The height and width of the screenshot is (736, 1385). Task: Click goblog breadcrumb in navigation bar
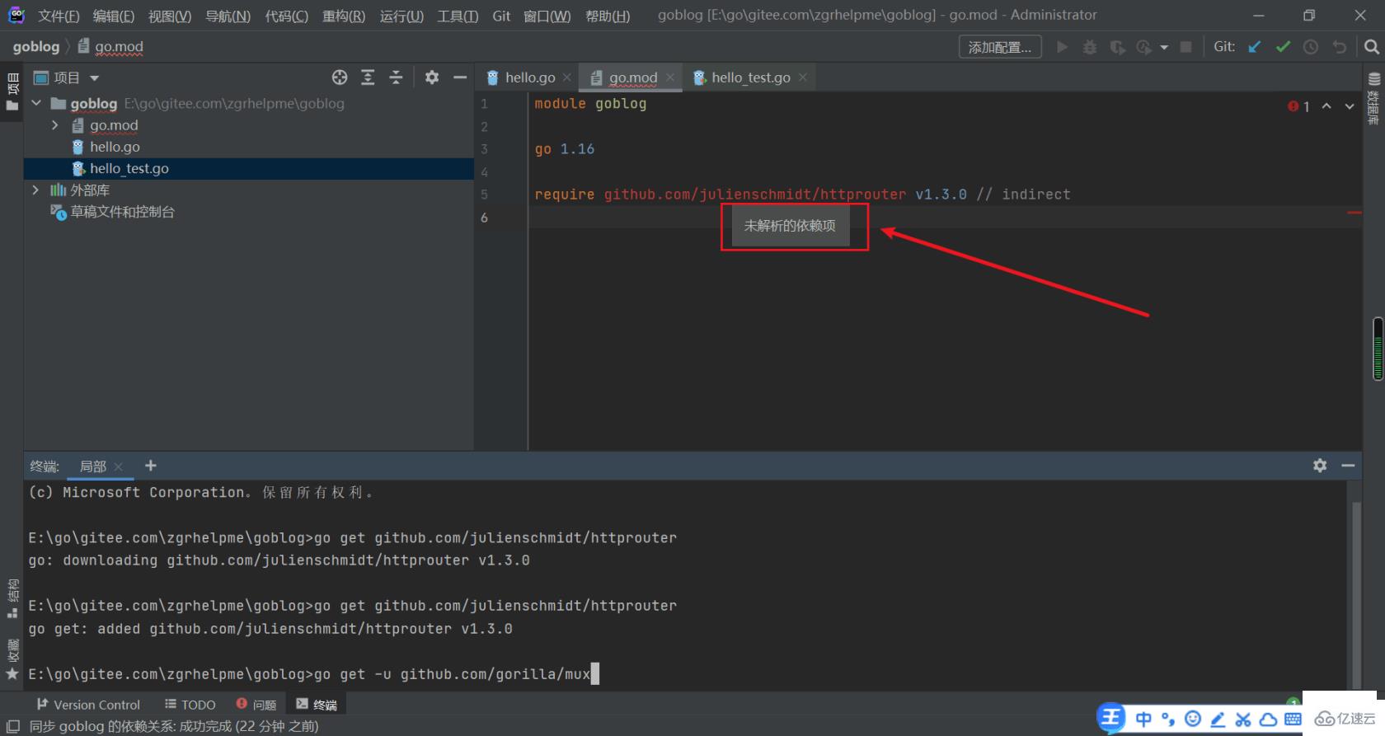click(36, 47)
